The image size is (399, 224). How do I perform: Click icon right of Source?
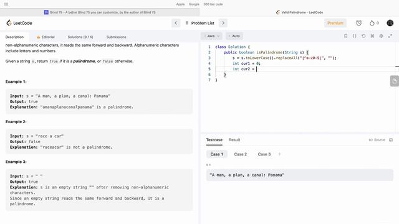(x=391, y=140)
